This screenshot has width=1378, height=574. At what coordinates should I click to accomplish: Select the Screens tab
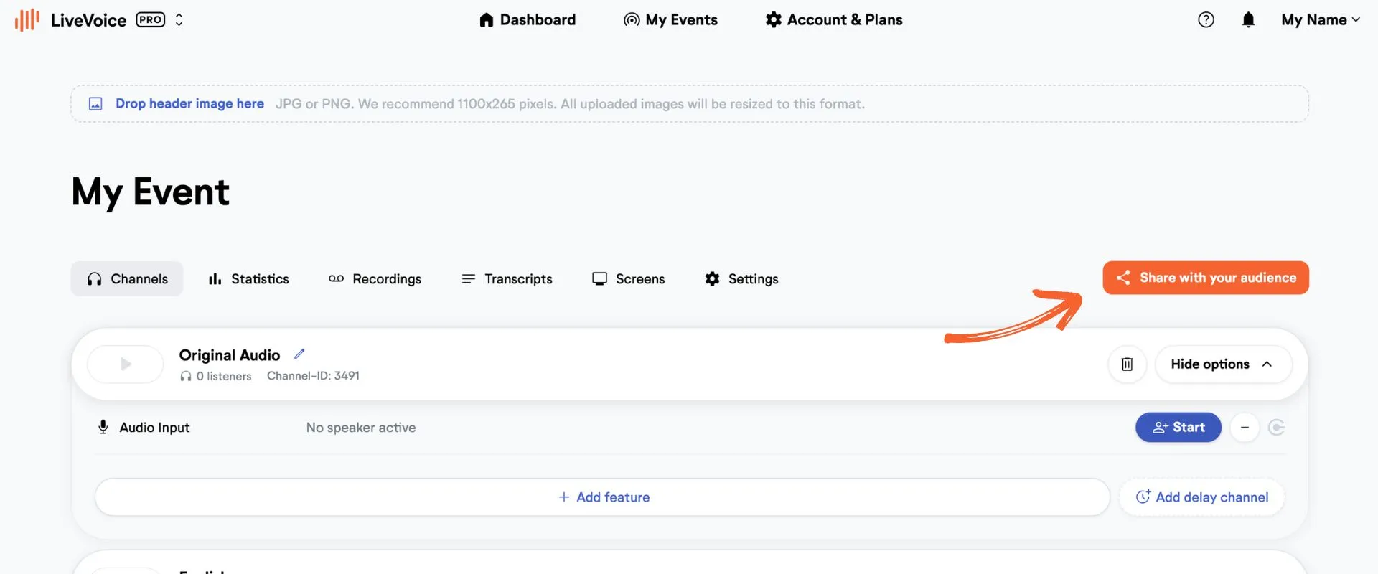629,279
